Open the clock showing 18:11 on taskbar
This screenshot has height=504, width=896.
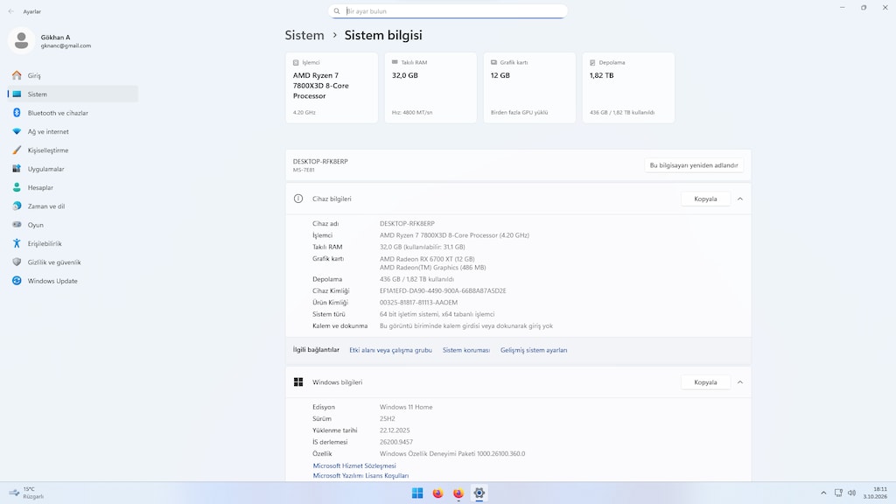(x=875, y=493)
